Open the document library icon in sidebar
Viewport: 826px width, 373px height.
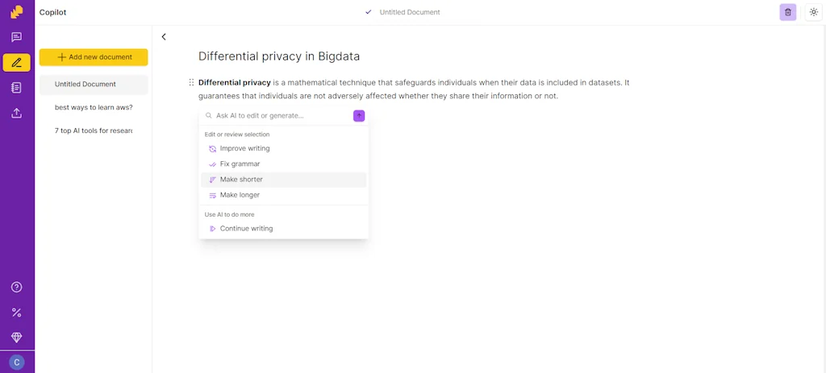[16, 88]
